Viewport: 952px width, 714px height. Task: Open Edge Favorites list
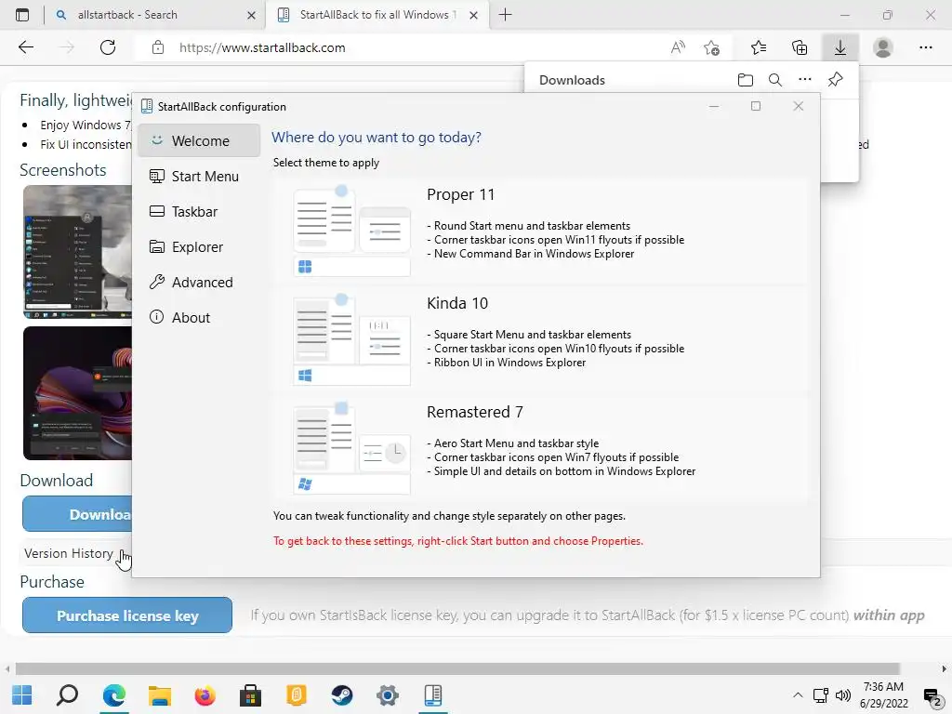tap(759, 47)
